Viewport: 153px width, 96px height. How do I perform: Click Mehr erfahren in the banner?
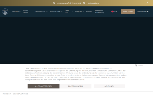click(x=93, y=3)
